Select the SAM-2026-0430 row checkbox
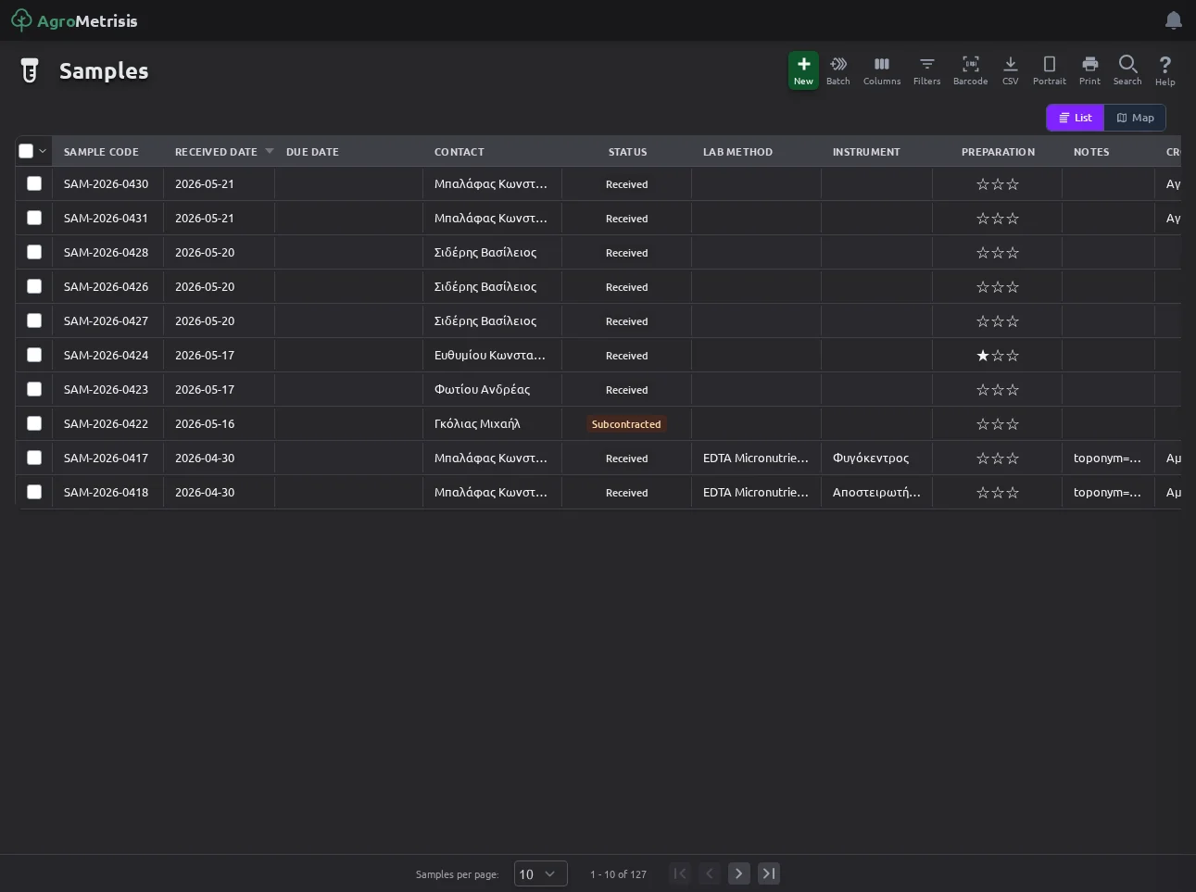Screen dimensions: 1196x892 [34, 183]
